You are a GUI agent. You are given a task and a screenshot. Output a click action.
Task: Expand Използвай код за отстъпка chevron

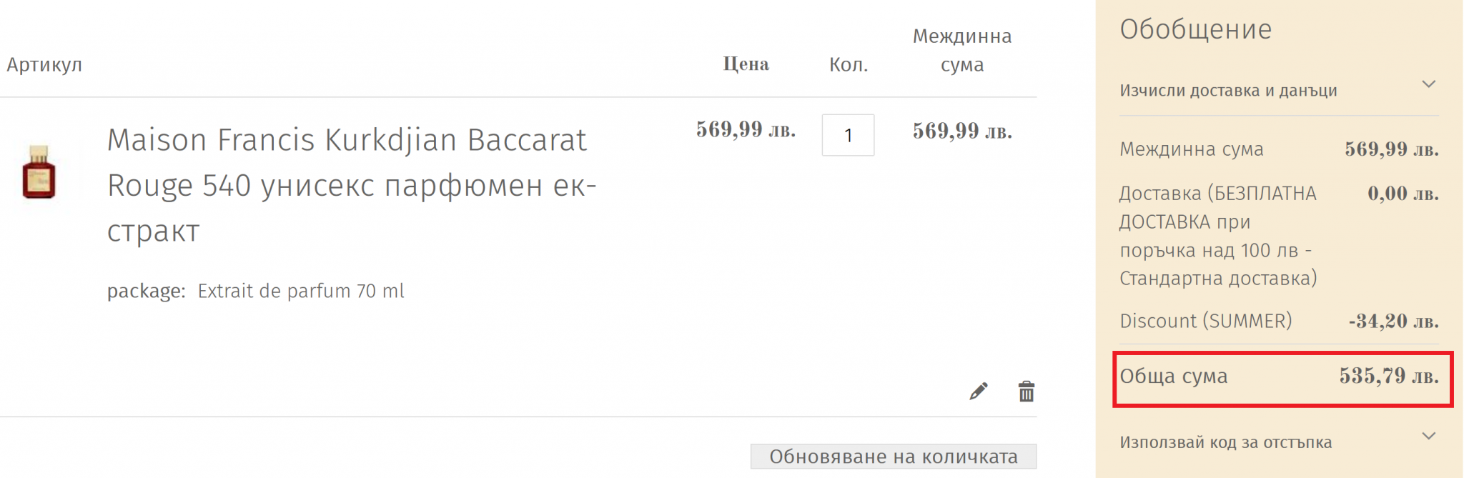coord(1428,436)
